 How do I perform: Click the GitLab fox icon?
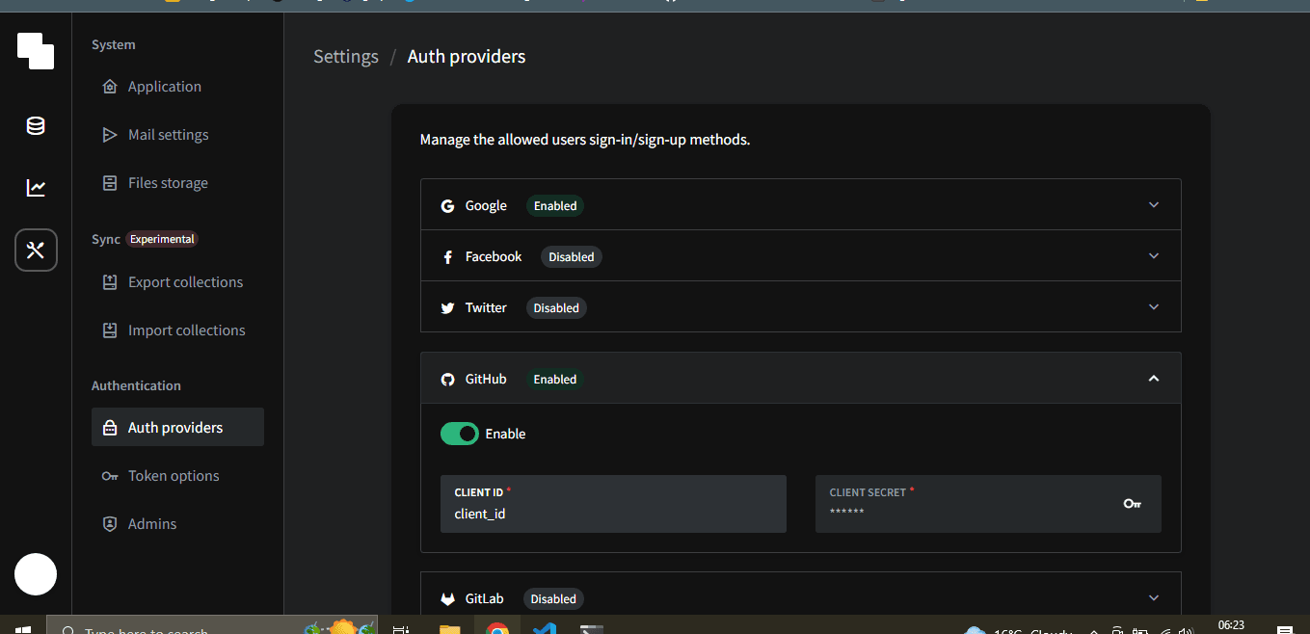coord(447,599)
